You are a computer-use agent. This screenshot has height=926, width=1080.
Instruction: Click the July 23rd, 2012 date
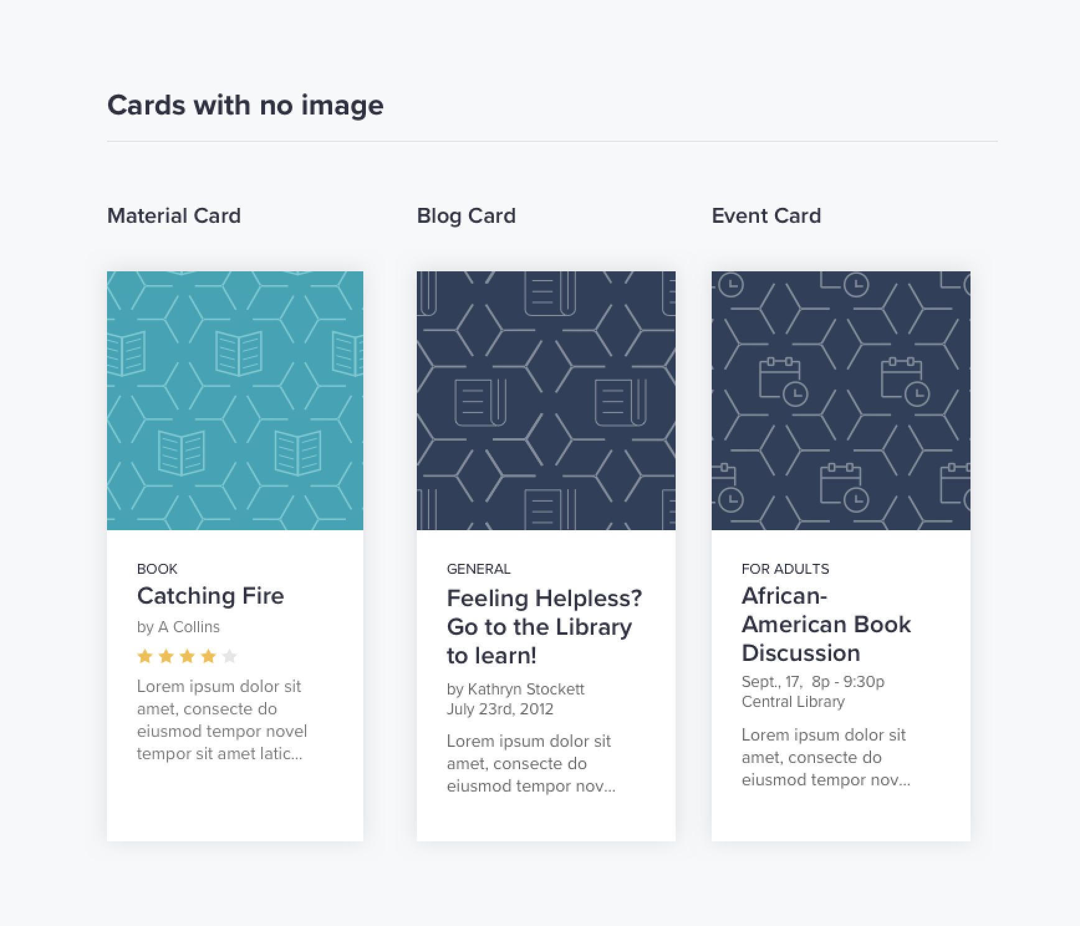click(500, 709)
